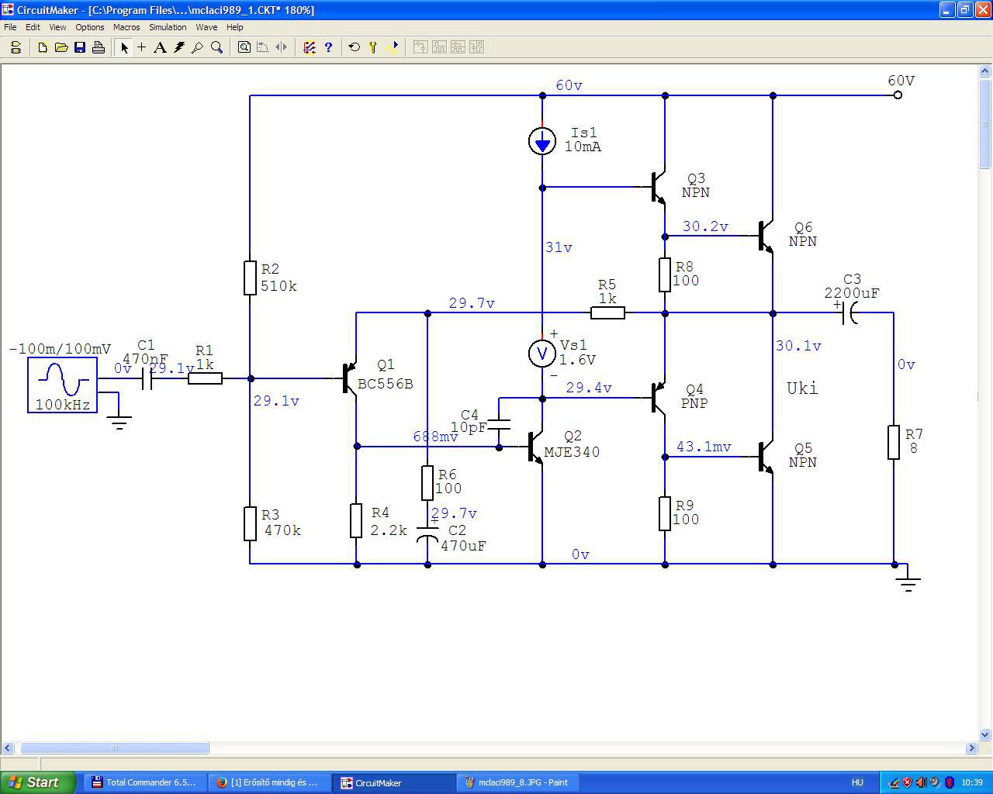The height and width of the screenshot is (794, 993).
Task: Click the vertical scrollbar down arrow
Action: coord(985,734)
